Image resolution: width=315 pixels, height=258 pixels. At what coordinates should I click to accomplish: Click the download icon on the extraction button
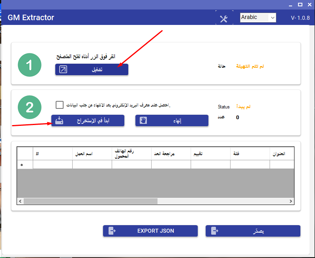coord(59,121)
